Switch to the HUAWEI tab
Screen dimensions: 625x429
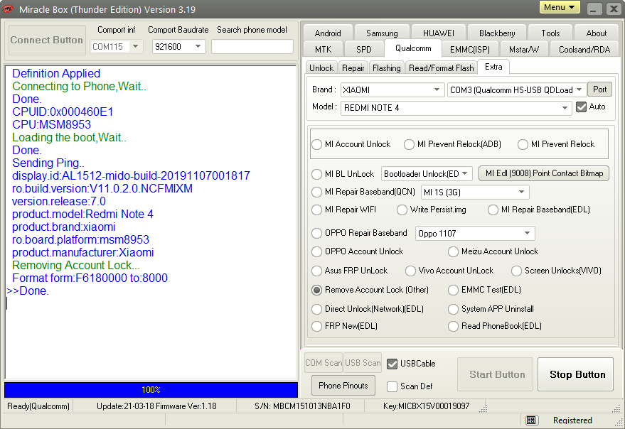tap(439, 33)
